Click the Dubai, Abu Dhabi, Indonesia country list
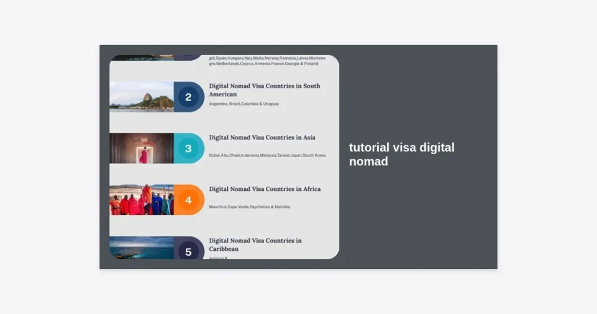This screenshot has height=314, width=597. tap(267, 155)
